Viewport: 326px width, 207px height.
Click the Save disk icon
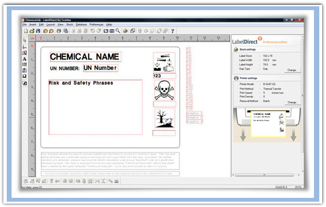pos(38,31)
